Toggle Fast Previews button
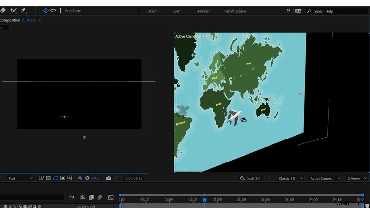The image size is (370, 208). tap(41, 178)
